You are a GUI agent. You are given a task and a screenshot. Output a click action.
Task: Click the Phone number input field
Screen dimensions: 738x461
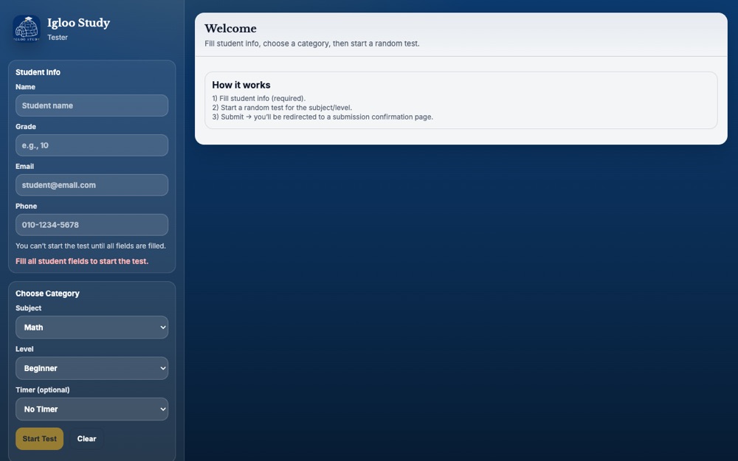[92, 225]
